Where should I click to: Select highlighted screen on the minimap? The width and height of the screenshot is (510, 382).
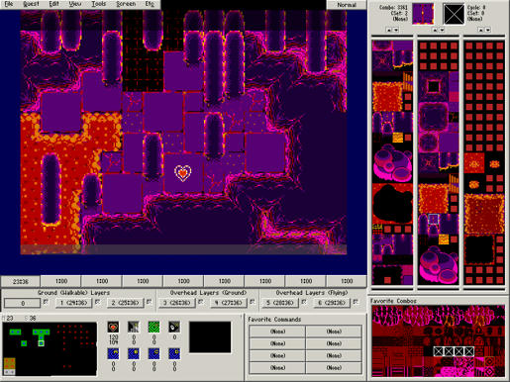point(41,343)
